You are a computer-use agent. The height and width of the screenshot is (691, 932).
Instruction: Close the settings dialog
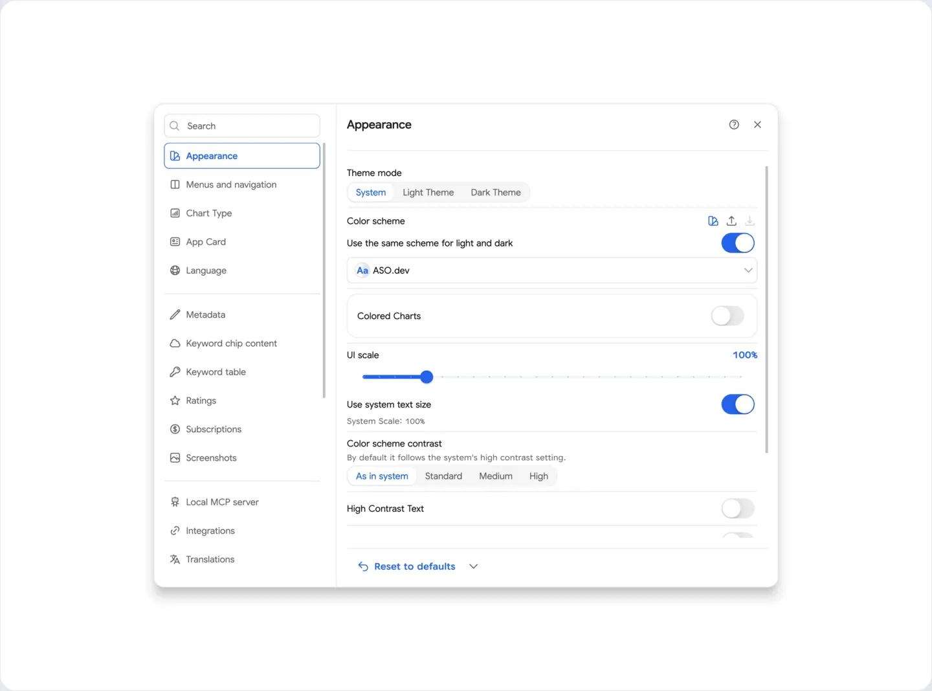point(757,125)
